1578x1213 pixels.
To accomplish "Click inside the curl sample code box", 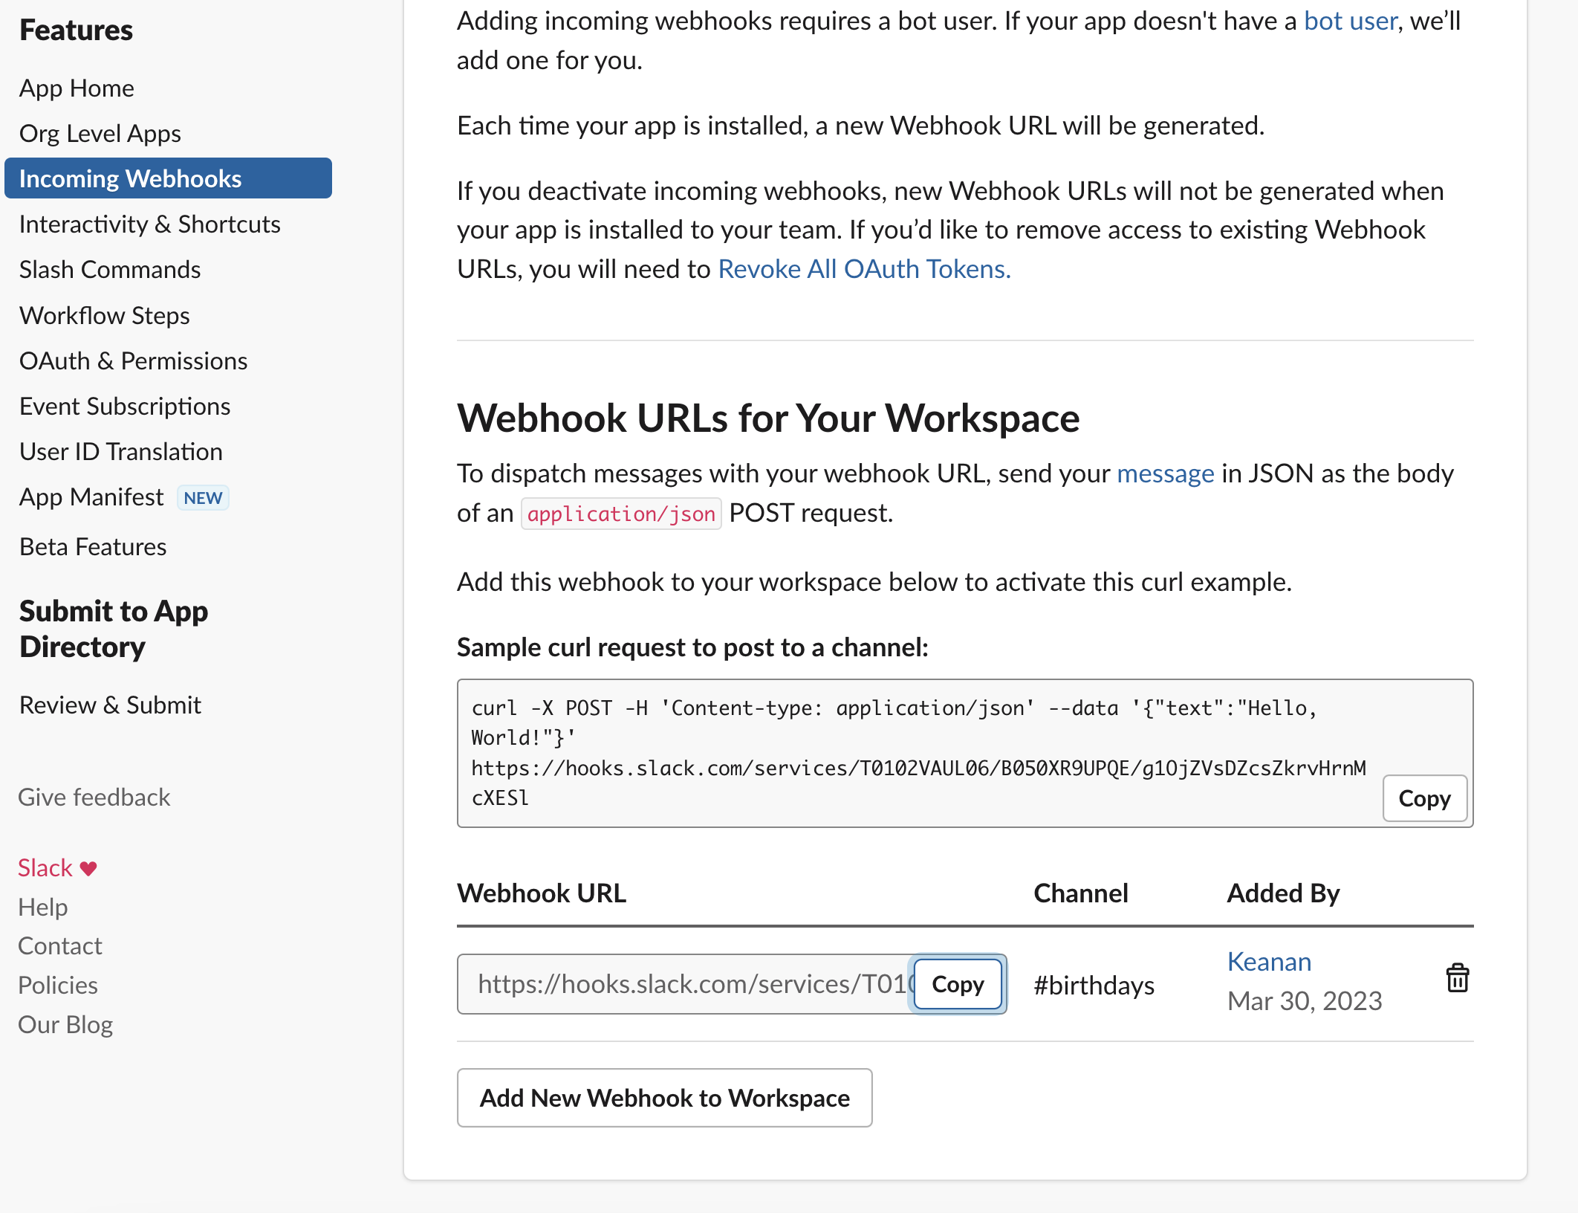I will click(x=965, y=753).
